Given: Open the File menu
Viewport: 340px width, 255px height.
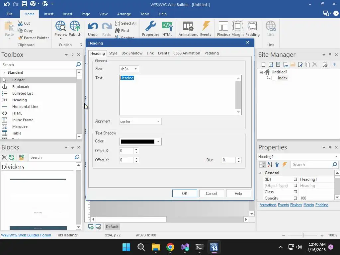Looking at the screenshot, I should (x=10, y=14).
